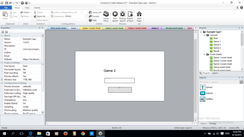This screenshot has width=244, height=137.
Task: Open the Displaying HTML5 dropdown
Action: [x=75, y=16]
